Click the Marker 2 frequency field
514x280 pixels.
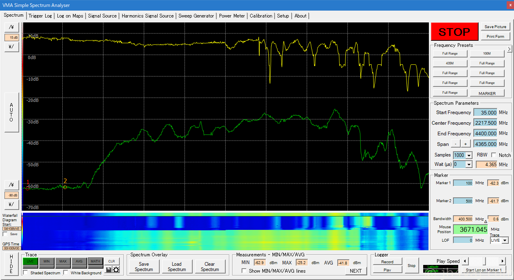point(463,201)
